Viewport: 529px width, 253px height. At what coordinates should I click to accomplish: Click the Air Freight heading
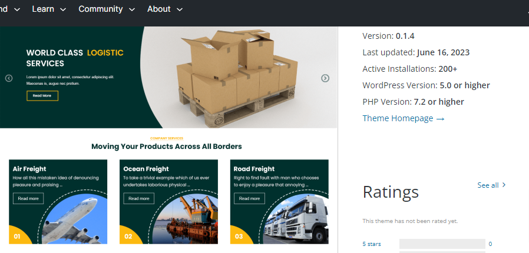(29, 169)
